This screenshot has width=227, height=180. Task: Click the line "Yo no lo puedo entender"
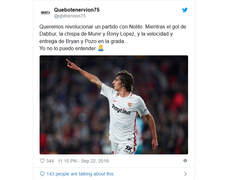tap(67, 49)
